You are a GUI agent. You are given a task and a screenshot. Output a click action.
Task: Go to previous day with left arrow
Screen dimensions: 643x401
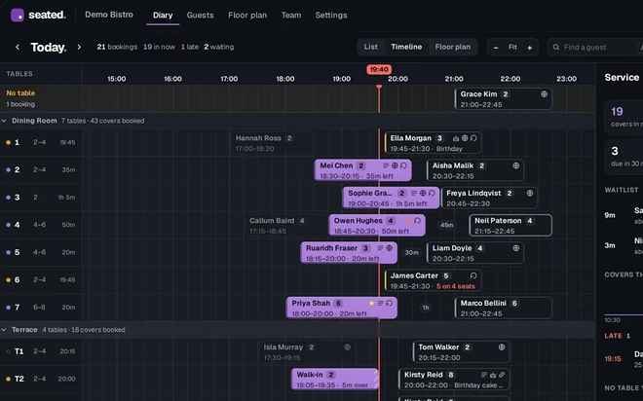pyautogui.click(x=18, y=47)
